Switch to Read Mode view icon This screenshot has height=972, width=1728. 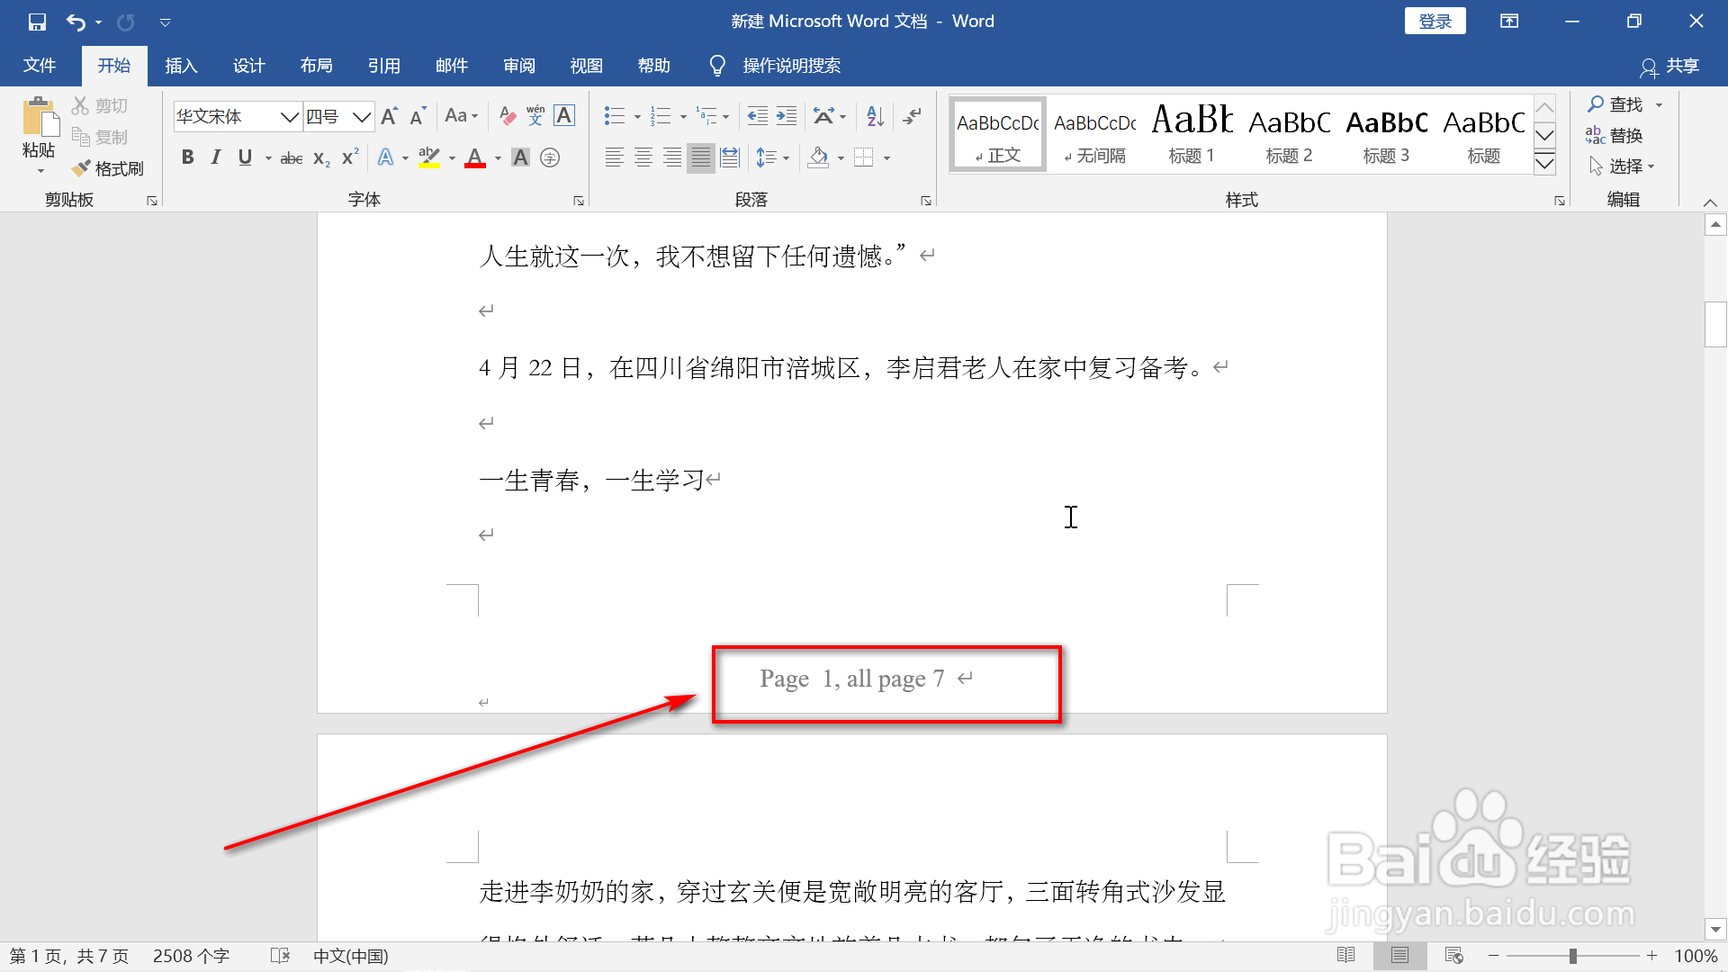(1346, 956)
